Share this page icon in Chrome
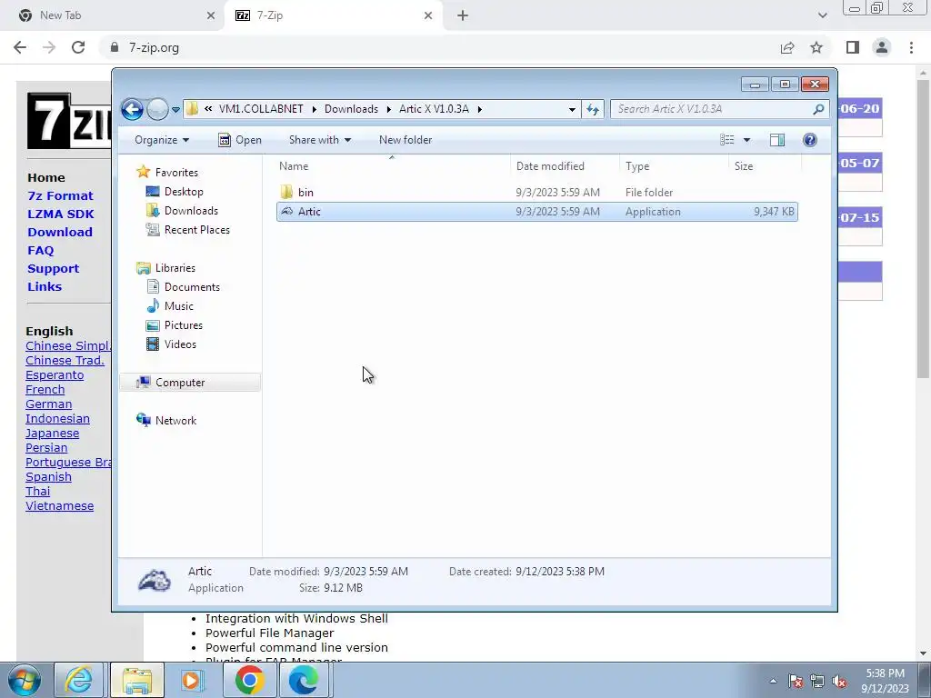 787,48
